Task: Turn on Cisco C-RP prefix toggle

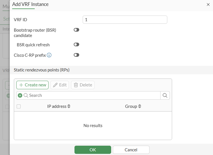Action: (76, 55)
